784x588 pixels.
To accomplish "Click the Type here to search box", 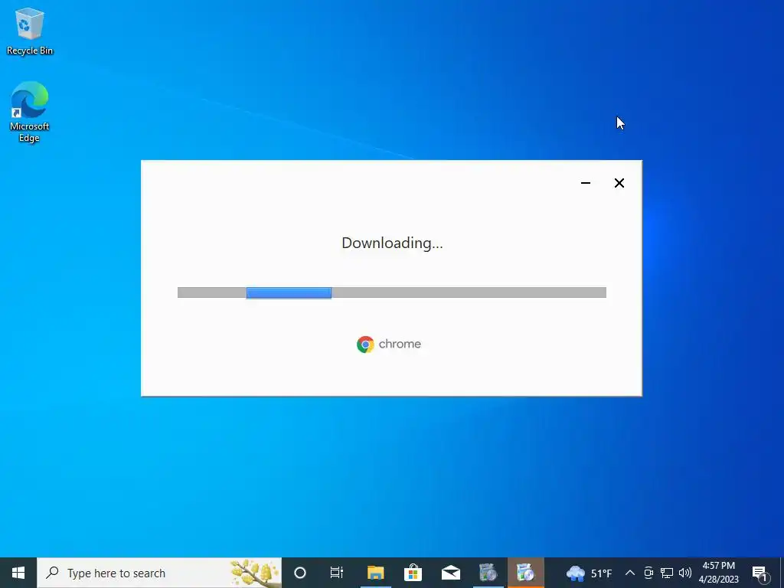I will click(159, 573).
